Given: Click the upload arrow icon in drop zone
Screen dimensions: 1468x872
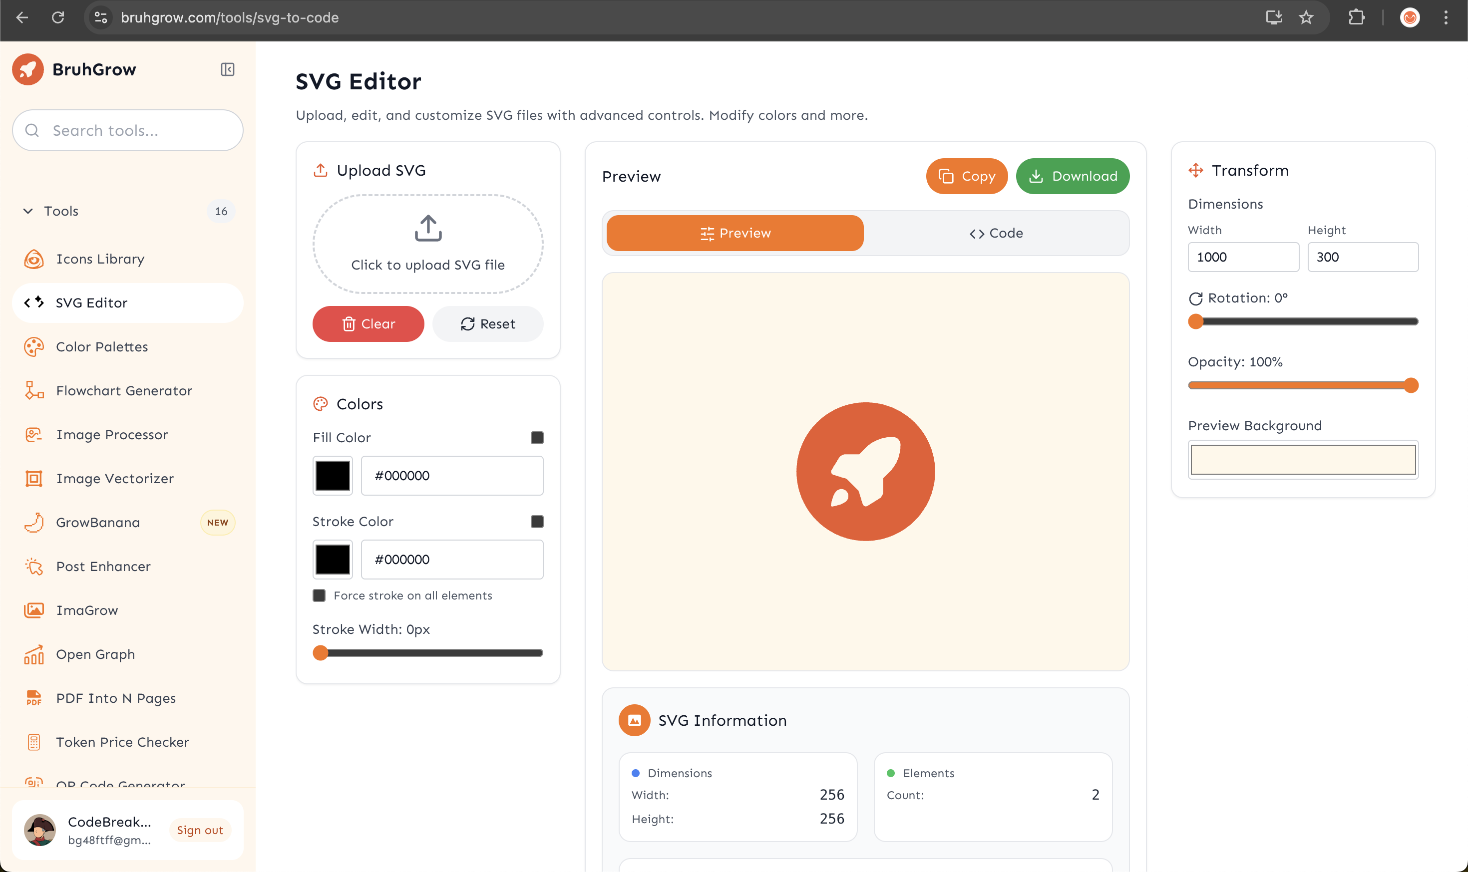Looking at the screenshot, I should coord(428,229).
